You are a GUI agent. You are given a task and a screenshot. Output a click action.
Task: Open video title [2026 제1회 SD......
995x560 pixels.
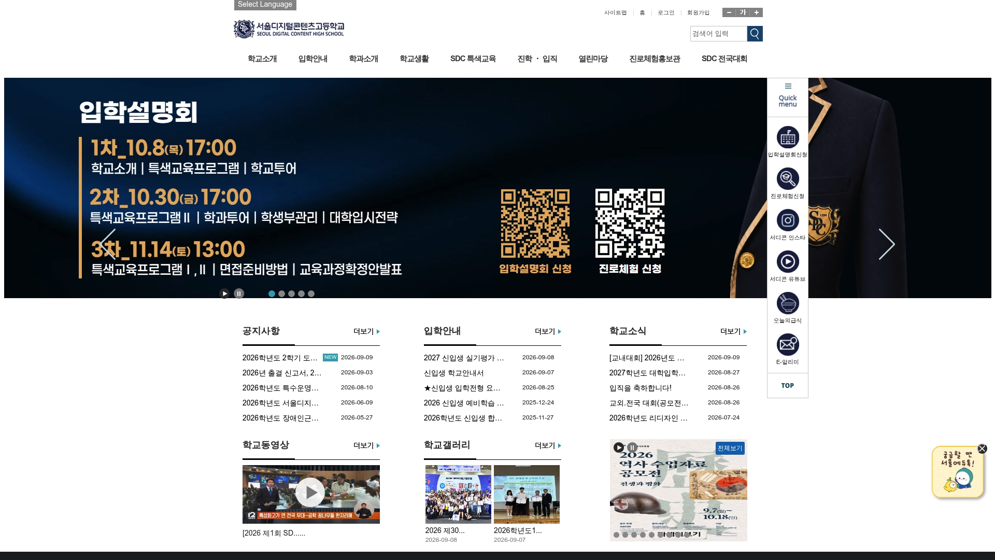tap(274, 533)
